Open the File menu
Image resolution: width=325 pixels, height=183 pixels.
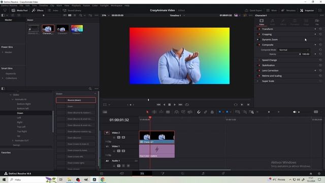(21, 6)
